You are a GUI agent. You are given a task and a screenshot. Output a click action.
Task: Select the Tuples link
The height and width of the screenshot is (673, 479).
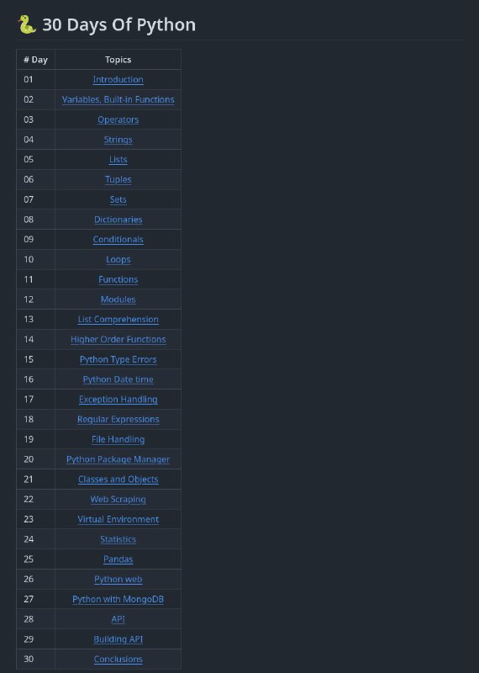click(x=118, y=179)
